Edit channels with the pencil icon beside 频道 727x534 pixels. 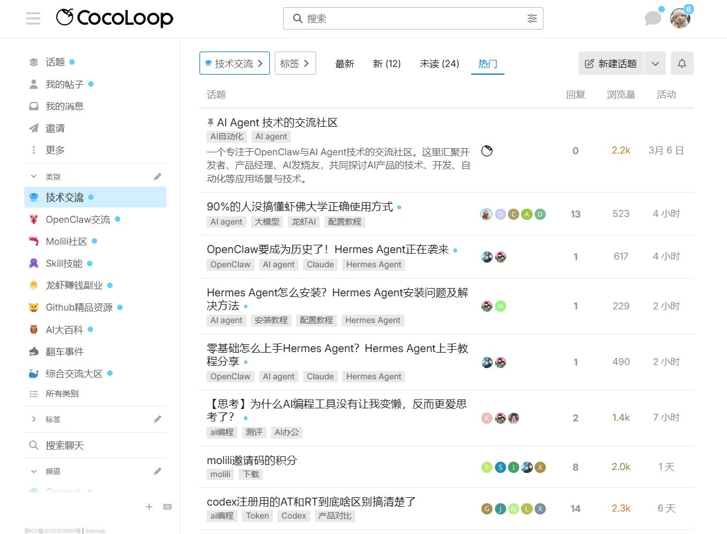click(157, 471)
